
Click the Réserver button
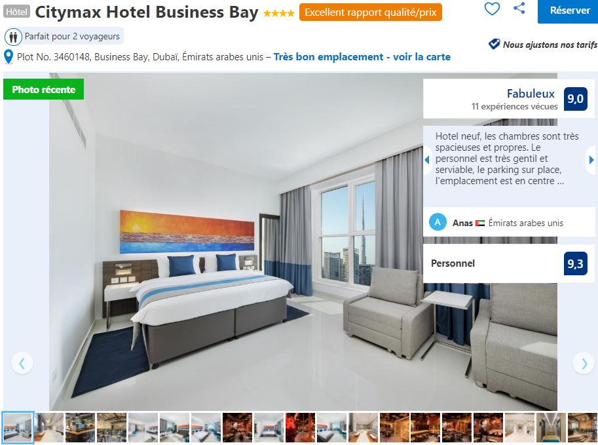click(568, 11)
